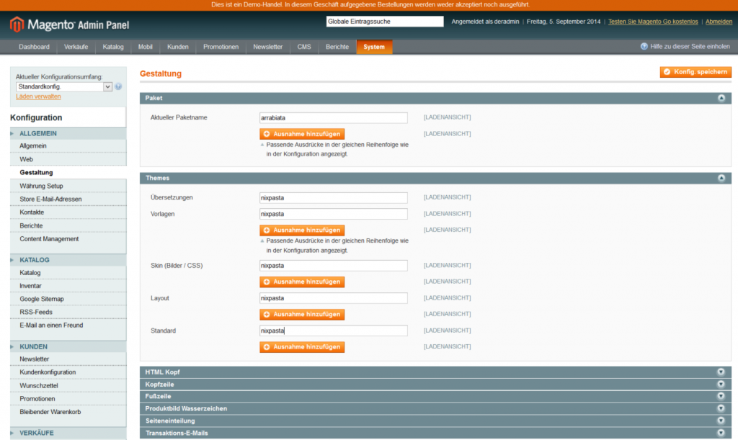Viewport: 738px width, 440px height.
Task: Select Google Sitemap in the Katalog sidebar group
Action: [42, 299]
